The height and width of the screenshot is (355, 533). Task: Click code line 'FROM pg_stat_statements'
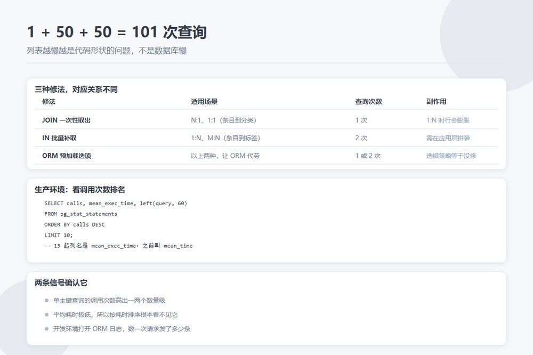point(81,214)
